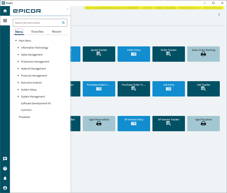Open Sales Management menu label

coord(32,55)
